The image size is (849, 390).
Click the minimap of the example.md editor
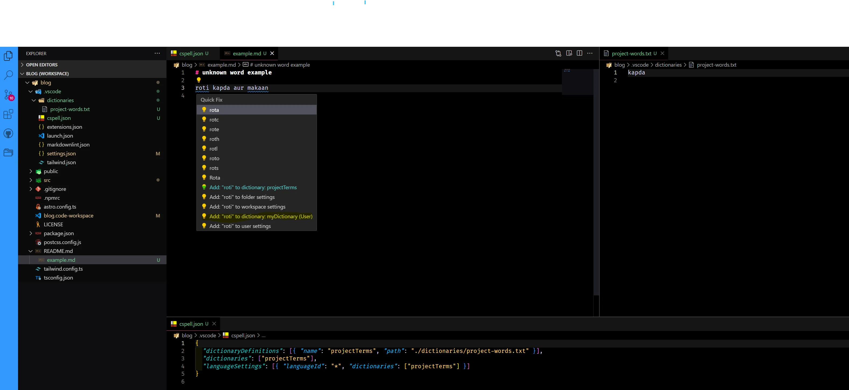(578, 82)
